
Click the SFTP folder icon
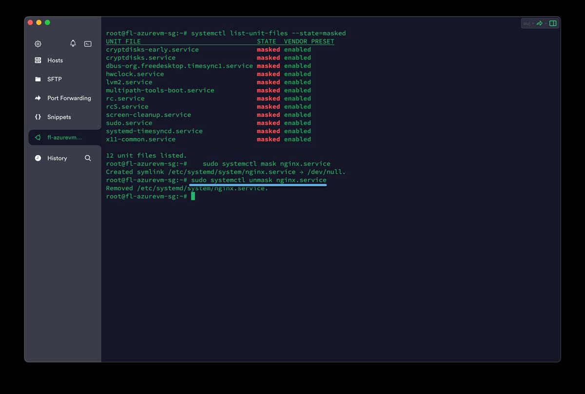[x=38, y=79]
